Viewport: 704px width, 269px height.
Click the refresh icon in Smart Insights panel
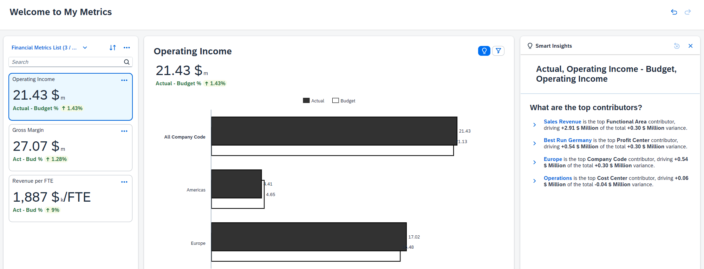tap(677, 46)
